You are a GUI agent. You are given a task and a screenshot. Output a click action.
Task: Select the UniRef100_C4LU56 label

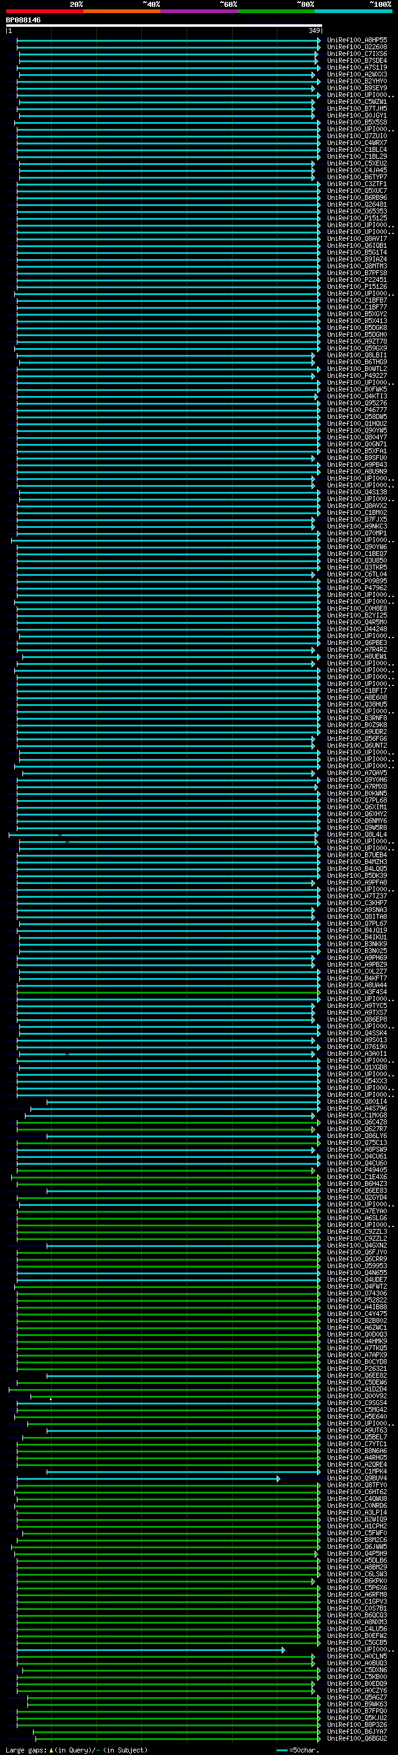(x=357, y=1629)
